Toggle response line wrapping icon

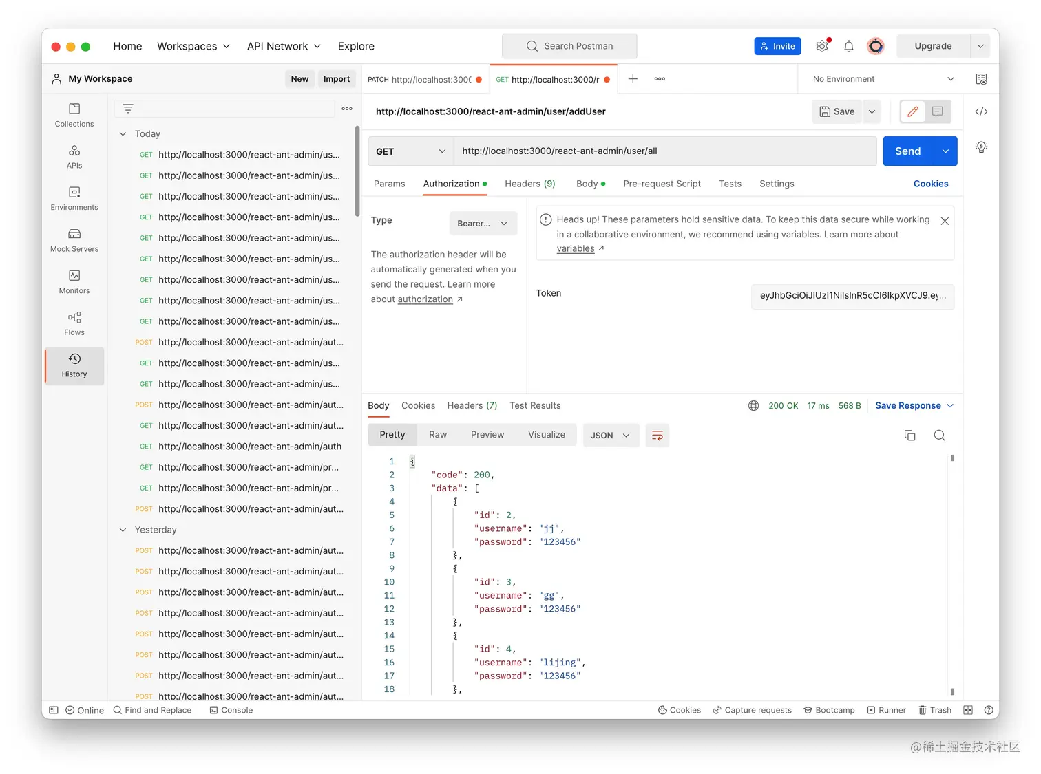(x=658, y=436)
